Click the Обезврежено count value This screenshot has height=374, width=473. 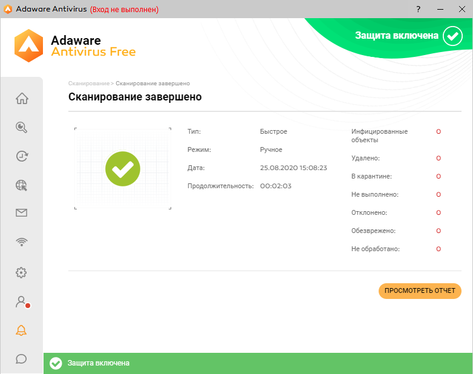coord(439,231)
